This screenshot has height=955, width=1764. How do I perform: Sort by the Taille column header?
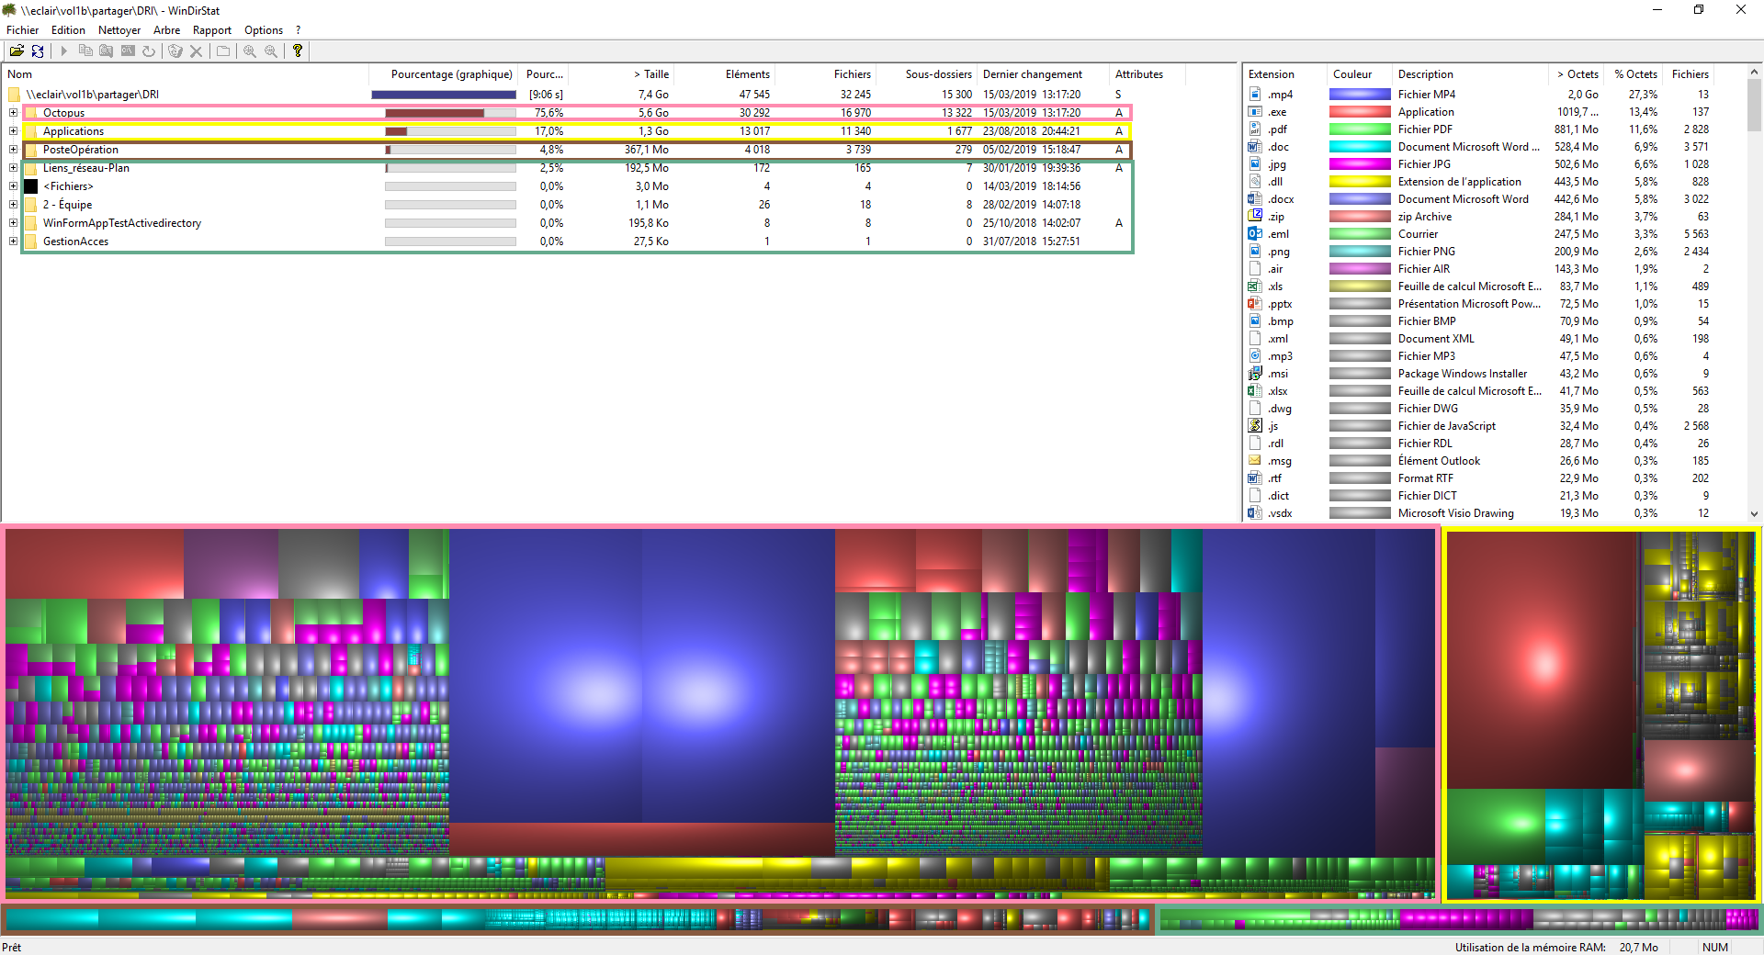click(x=652, y=74)
